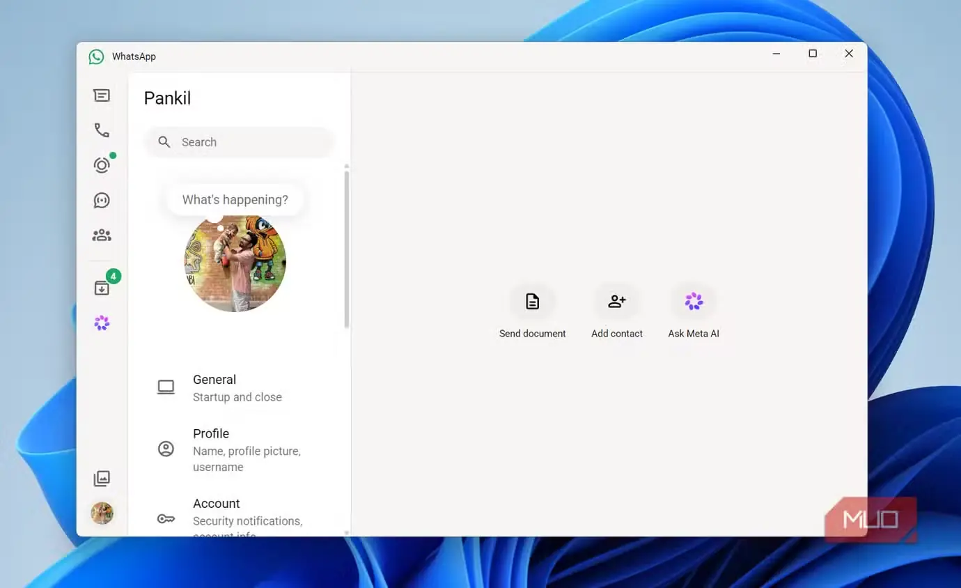Screen dimensions: 961x588
Task: Minimize the WhatsApp window
Action: [776, 54]
